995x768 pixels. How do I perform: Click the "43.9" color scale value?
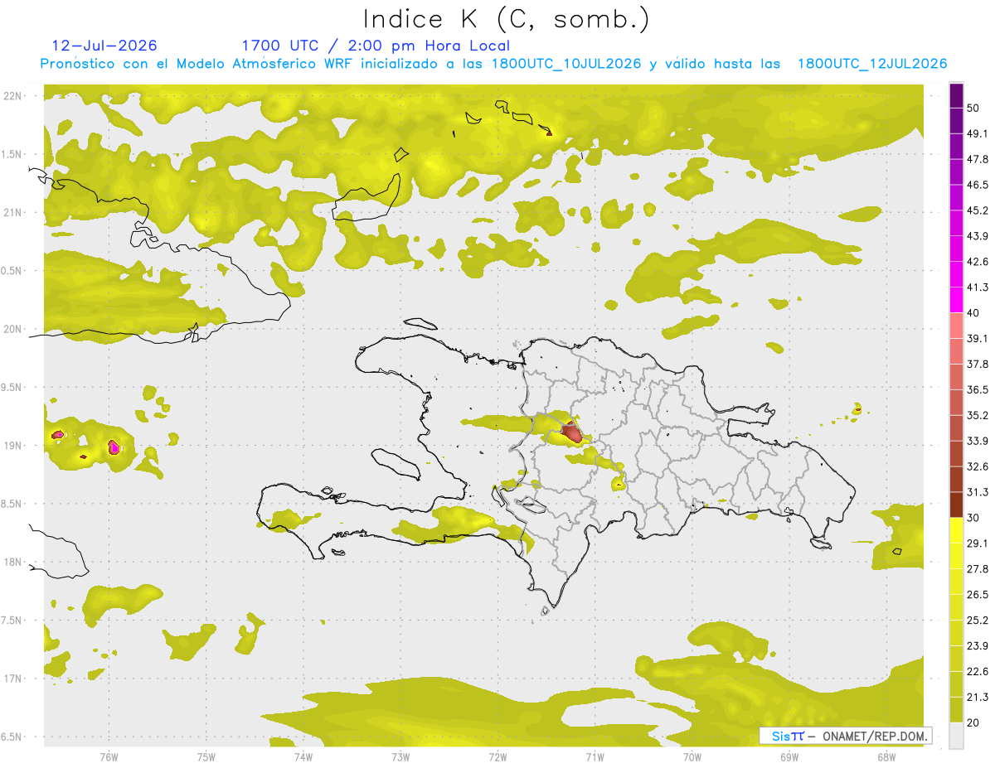tap(978, 236)
